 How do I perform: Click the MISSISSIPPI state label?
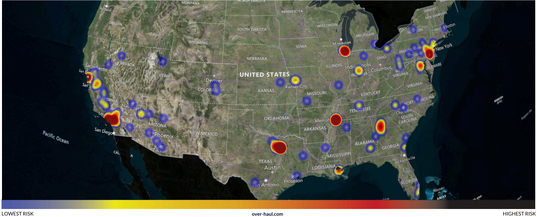point(339,155)
